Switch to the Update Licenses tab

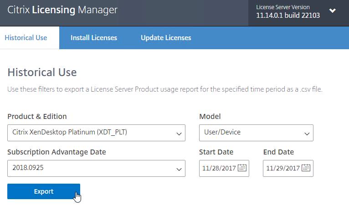click(166, 38)
